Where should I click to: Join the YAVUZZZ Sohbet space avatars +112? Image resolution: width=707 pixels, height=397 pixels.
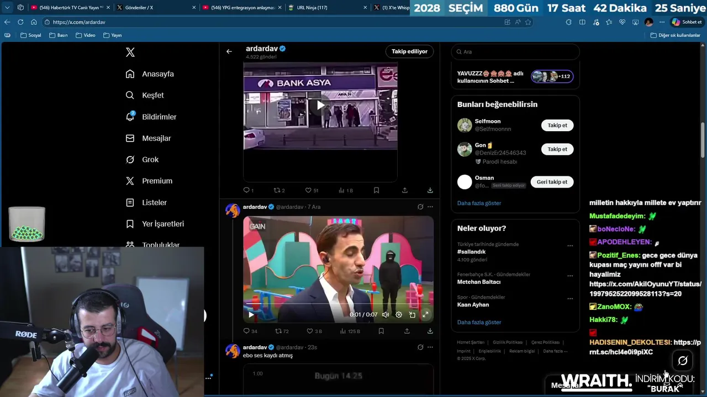pos(552,77)
